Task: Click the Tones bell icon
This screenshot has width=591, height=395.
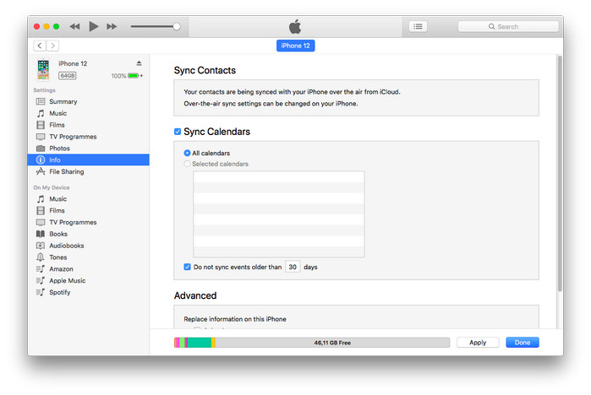Action: point(41,257)
